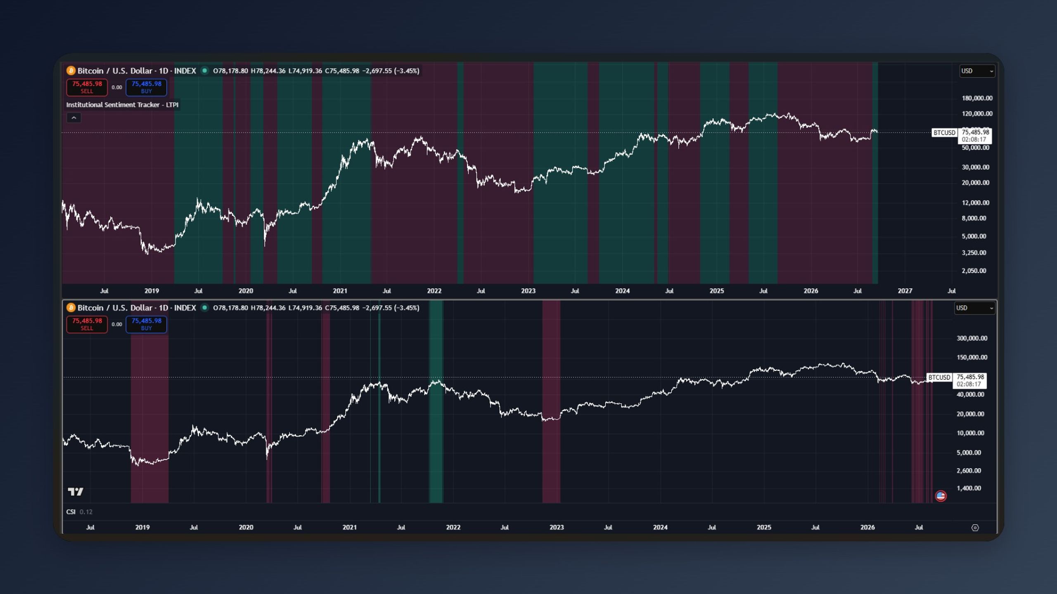
Task: Click 2026 on the lower chart time axis
Action: (867, 528)
